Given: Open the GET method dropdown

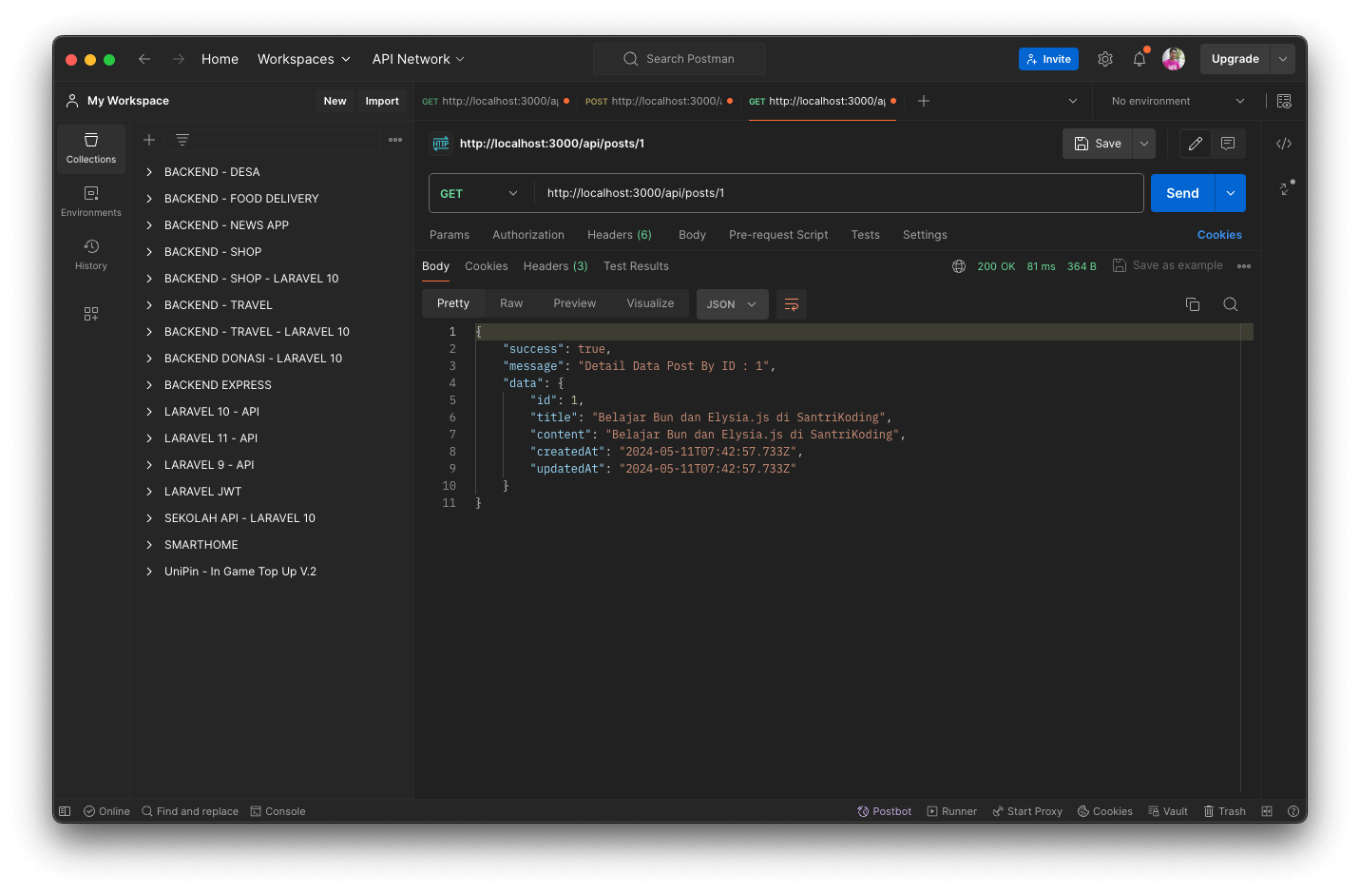Looking at the screenshot, I should [480, 193].
